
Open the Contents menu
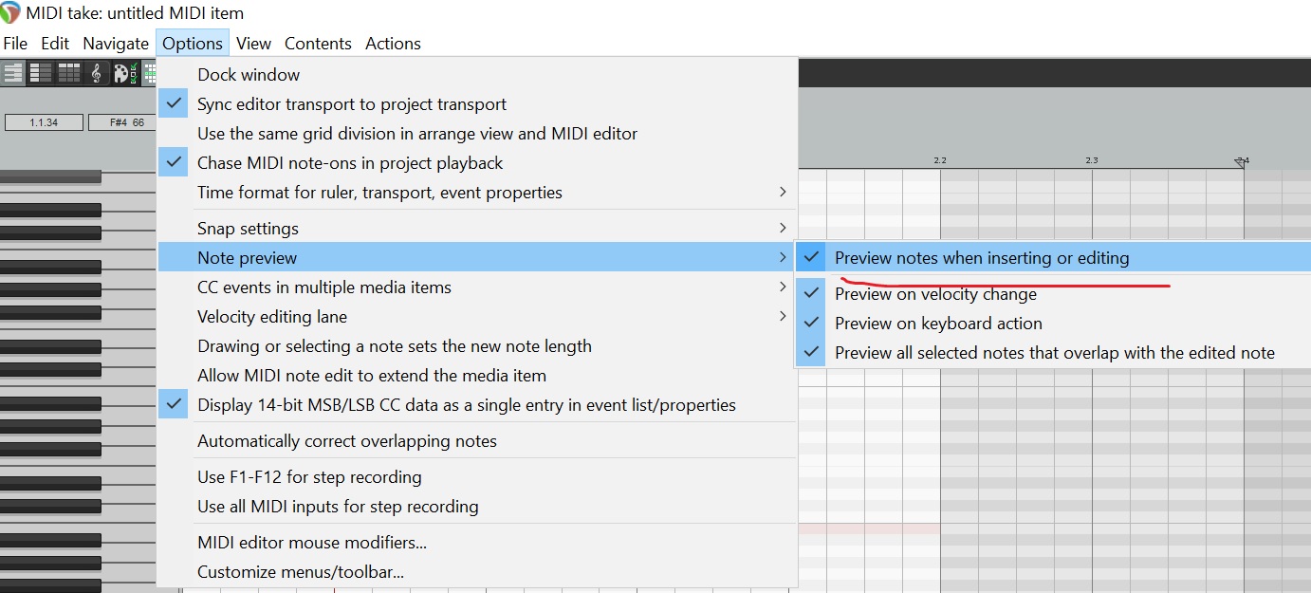(x=318, y=44)
